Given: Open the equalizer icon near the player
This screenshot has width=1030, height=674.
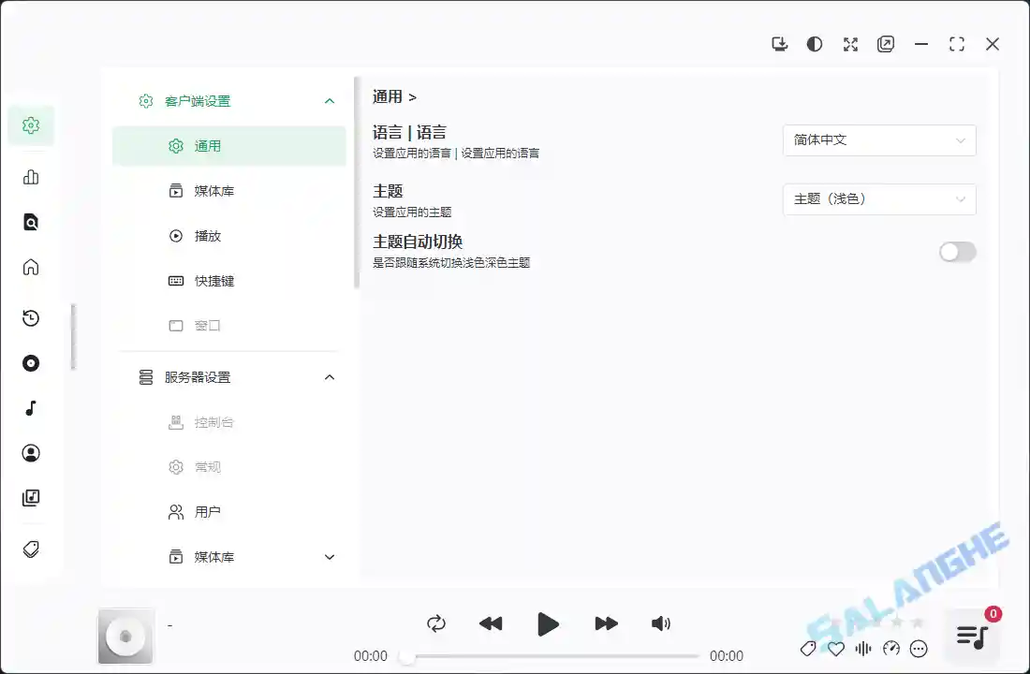Looking at the screenshot, I should (863, 648).
